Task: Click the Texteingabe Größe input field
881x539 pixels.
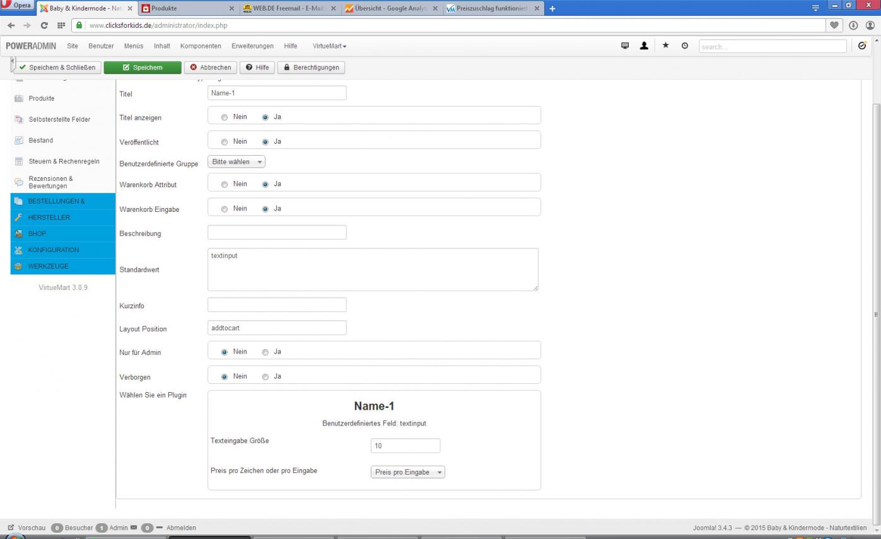Action: click(405, 446)
